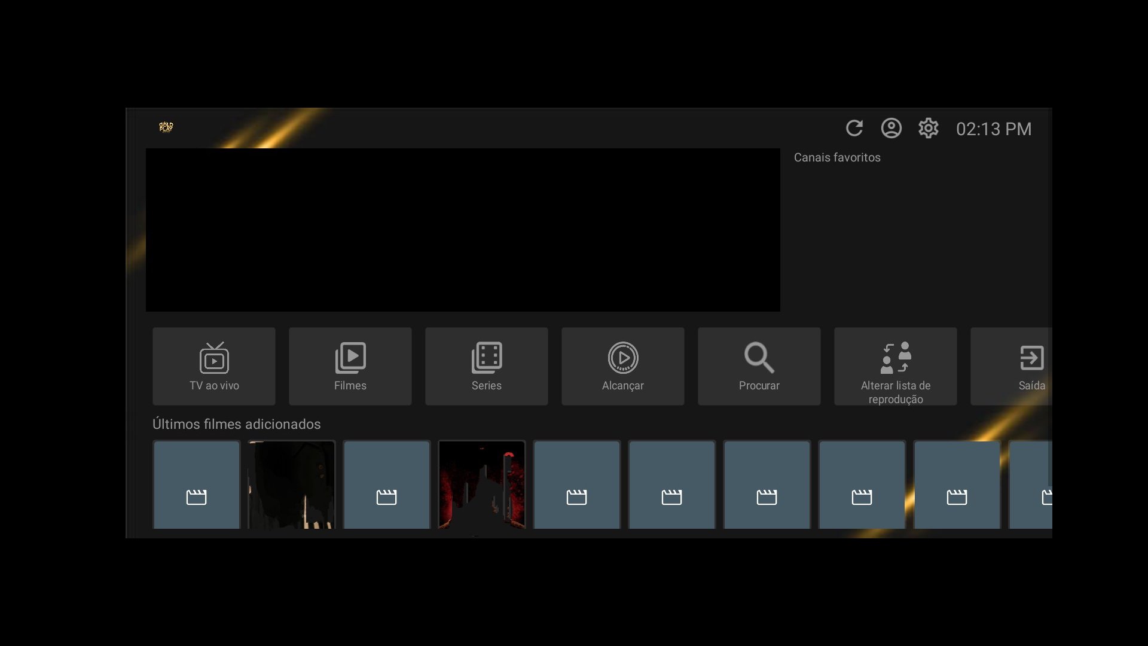Click the black video preview area
The height and width of the screenshot is (646, 1148).
[x=463, y=230]
